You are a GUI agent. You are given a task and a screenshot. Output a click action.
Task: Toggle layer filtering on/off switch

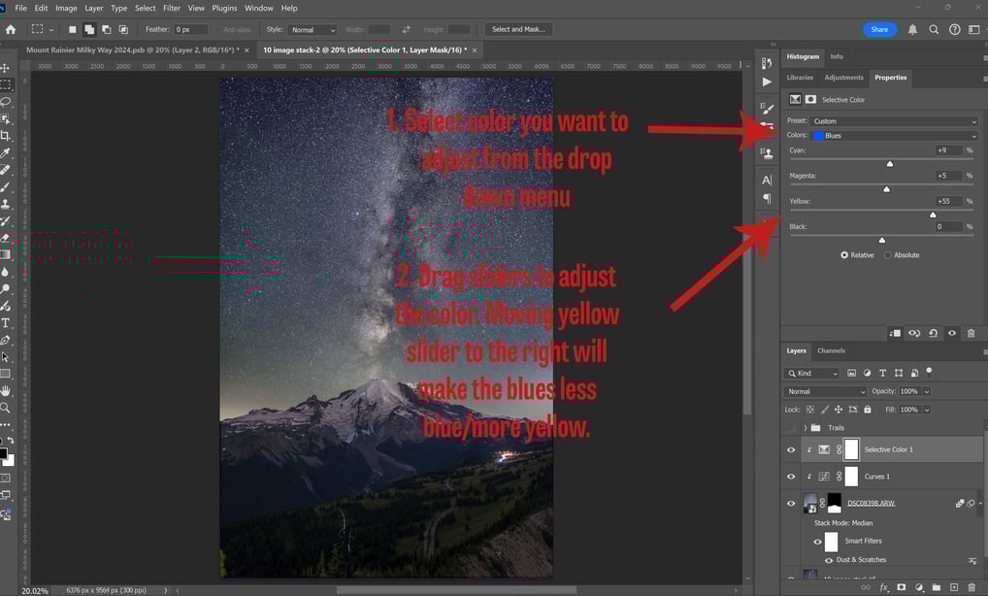[930, 372]
